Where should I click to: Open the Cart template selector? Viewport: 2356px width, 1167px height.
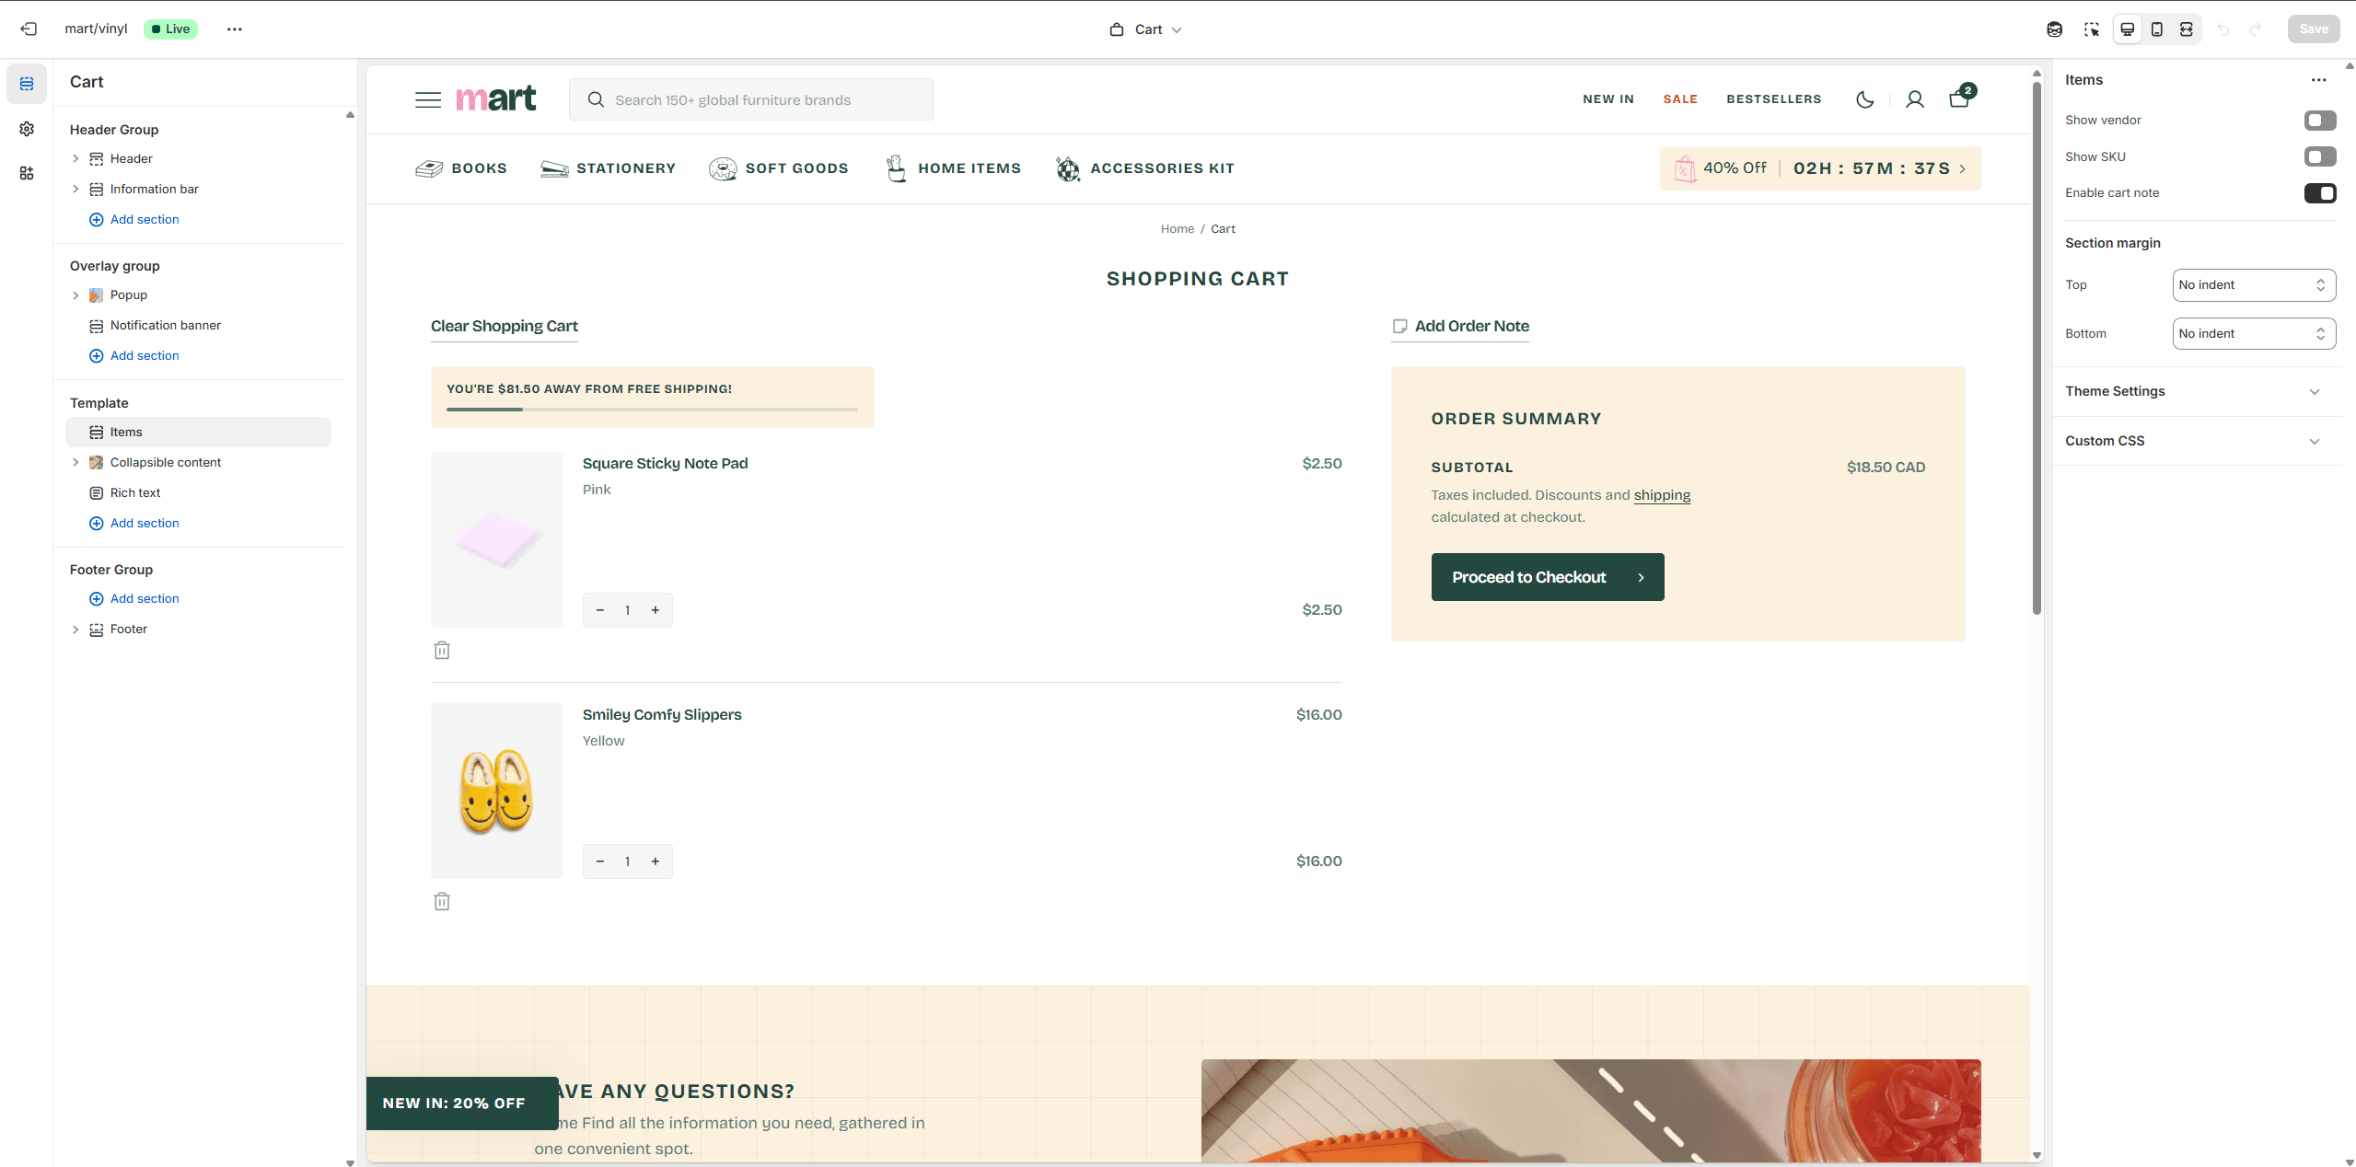pos(1145,29)
